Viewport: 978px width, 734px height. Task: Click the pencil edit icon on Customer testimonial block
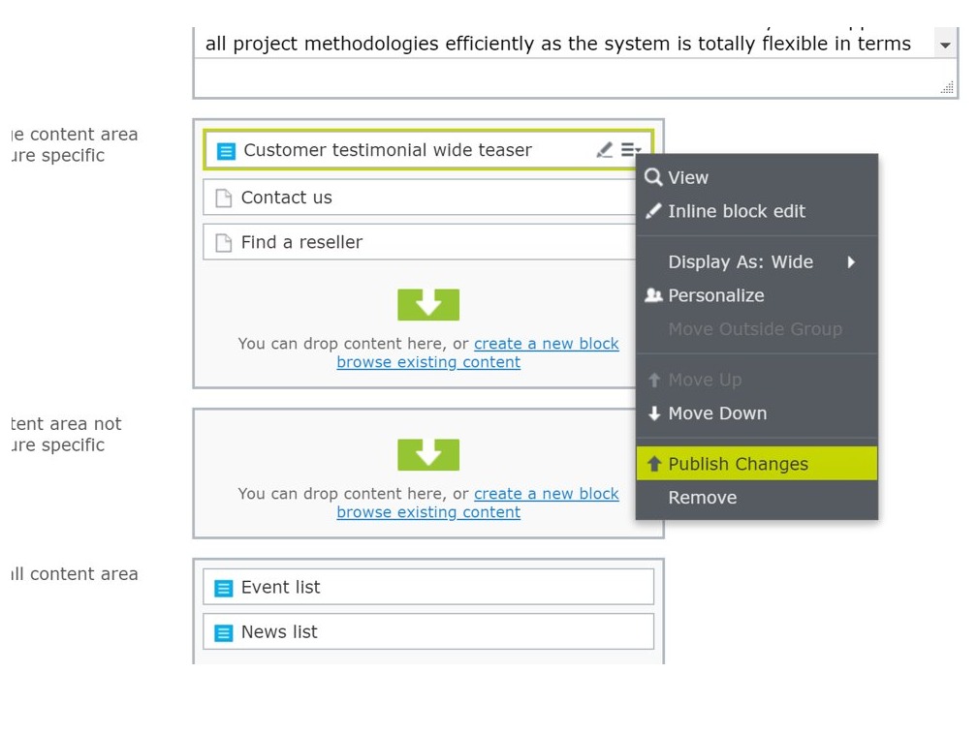pyautogui.click(x=605, y=150)
